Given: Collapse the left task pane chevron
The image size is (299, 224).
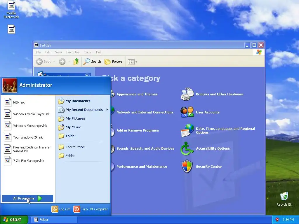Looking at the screenshot, I should tap(87, 75).
